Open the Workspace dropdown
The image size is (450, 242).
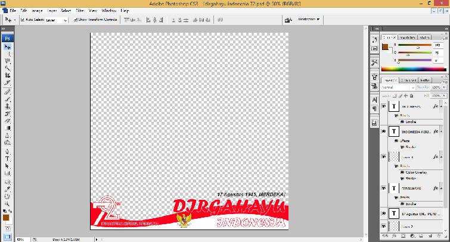pos(309,20)
